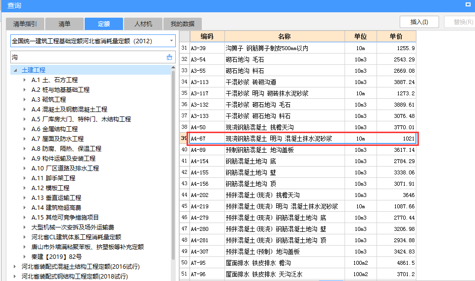Image resolution: width=475 pixels, height=281 pixels.
Task: Select the 定额 tab
Action: [x=104, y=24]
